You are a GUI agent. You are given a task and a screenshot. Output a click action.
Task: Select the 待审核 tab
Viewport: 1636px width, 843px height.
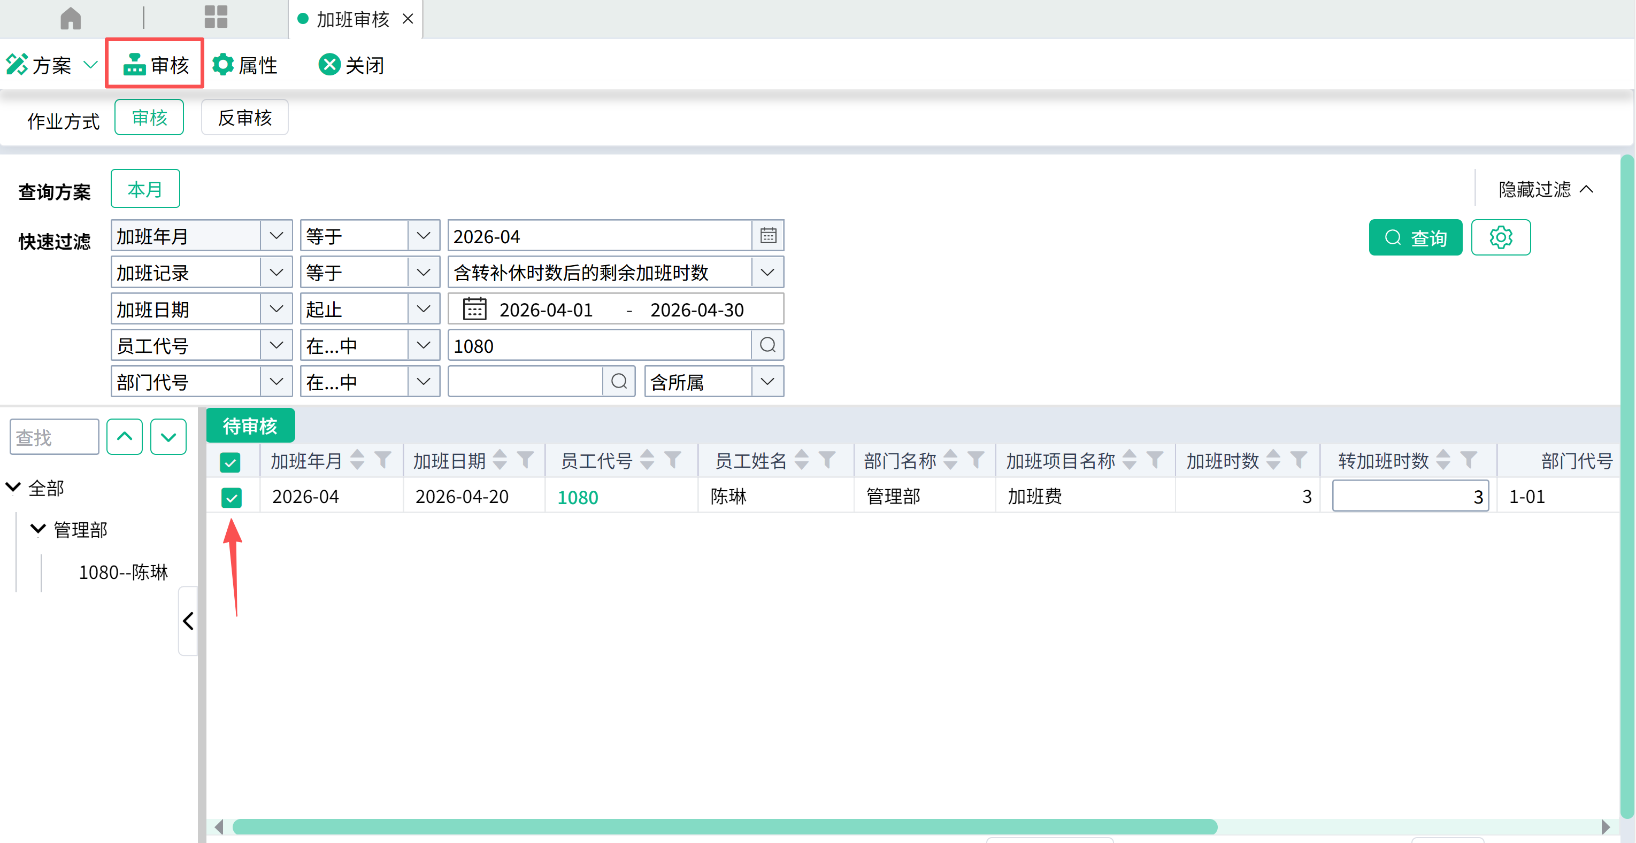pos(250,426)
